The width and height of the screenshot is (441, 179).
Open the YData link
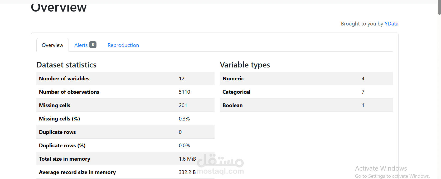pyautogui.click(x=391, y=24)
